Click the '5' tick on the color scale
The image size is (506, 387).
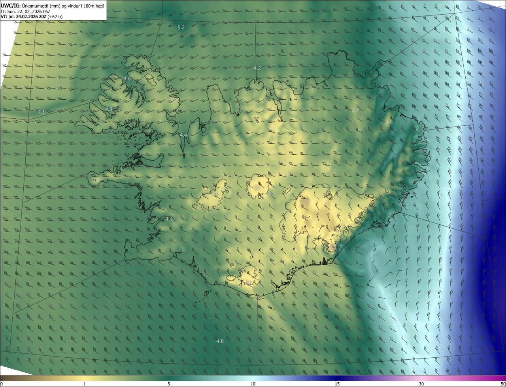click(x=169, y=384)
